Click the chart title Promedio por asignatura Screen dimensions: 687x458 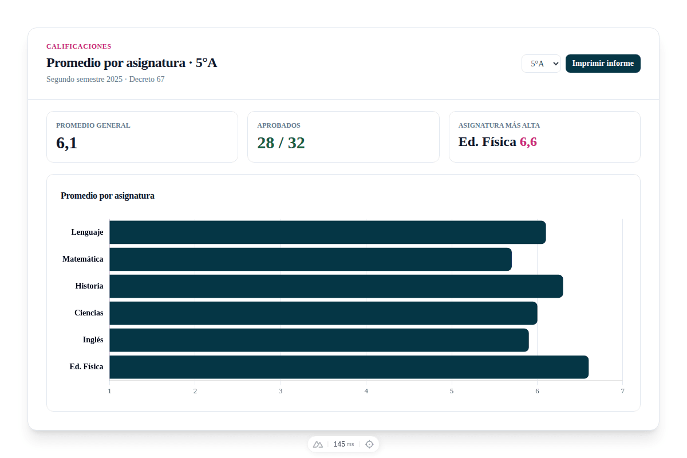(x=108, y=196)
